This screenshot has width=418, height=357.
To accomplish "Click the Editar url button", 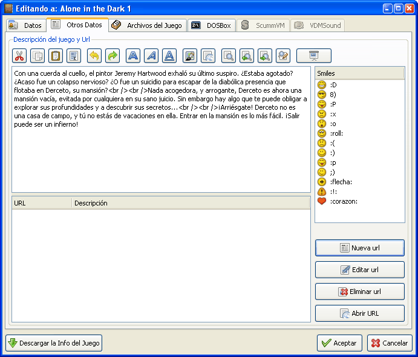I will [x=360, y=270].
